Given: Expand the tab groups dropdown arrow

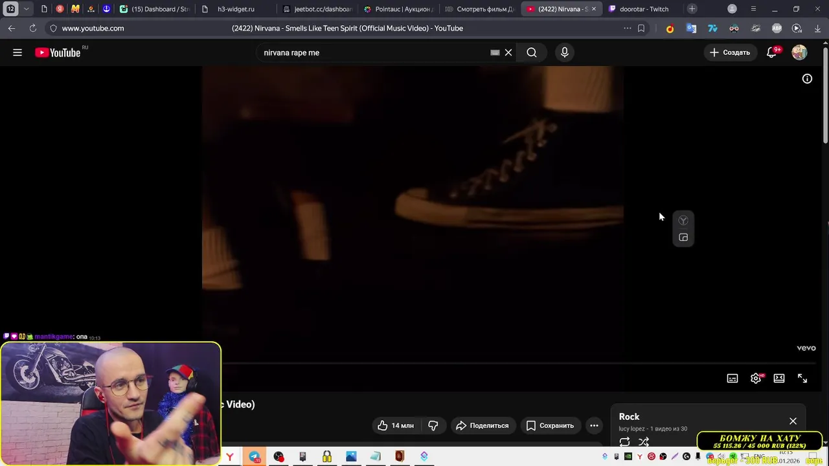Looking at the screenshot, I should 26,9.
